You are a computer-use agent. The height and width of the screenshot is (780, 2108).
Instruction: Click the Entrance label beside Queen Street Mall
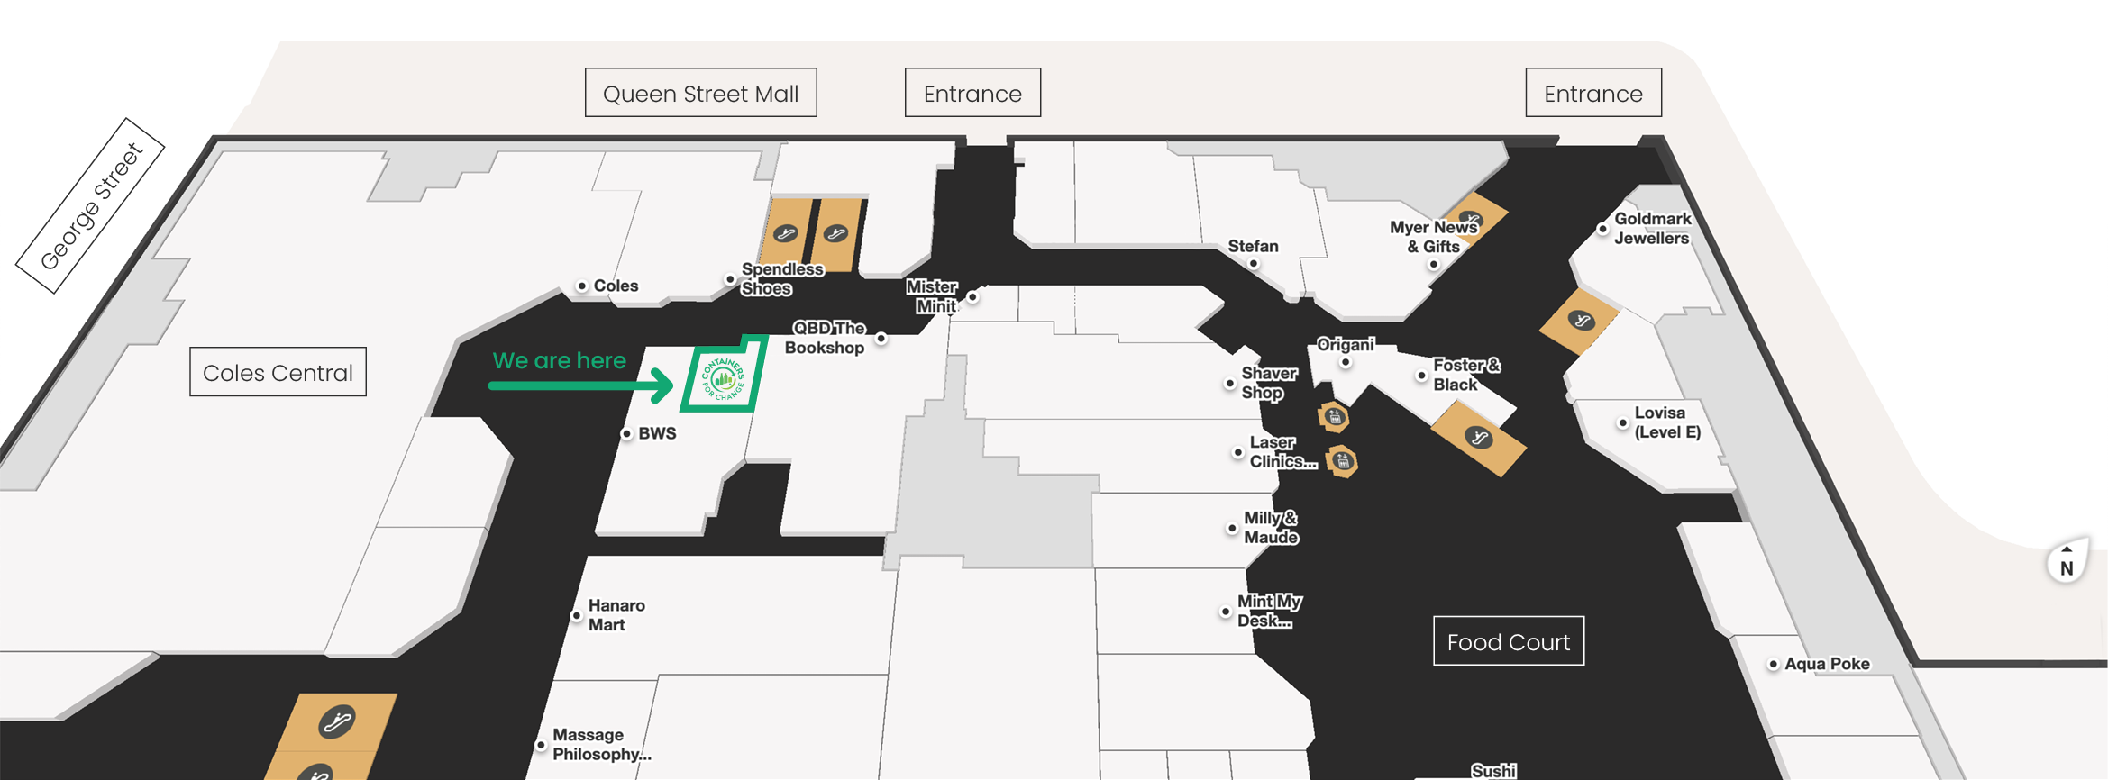[972, 93]
